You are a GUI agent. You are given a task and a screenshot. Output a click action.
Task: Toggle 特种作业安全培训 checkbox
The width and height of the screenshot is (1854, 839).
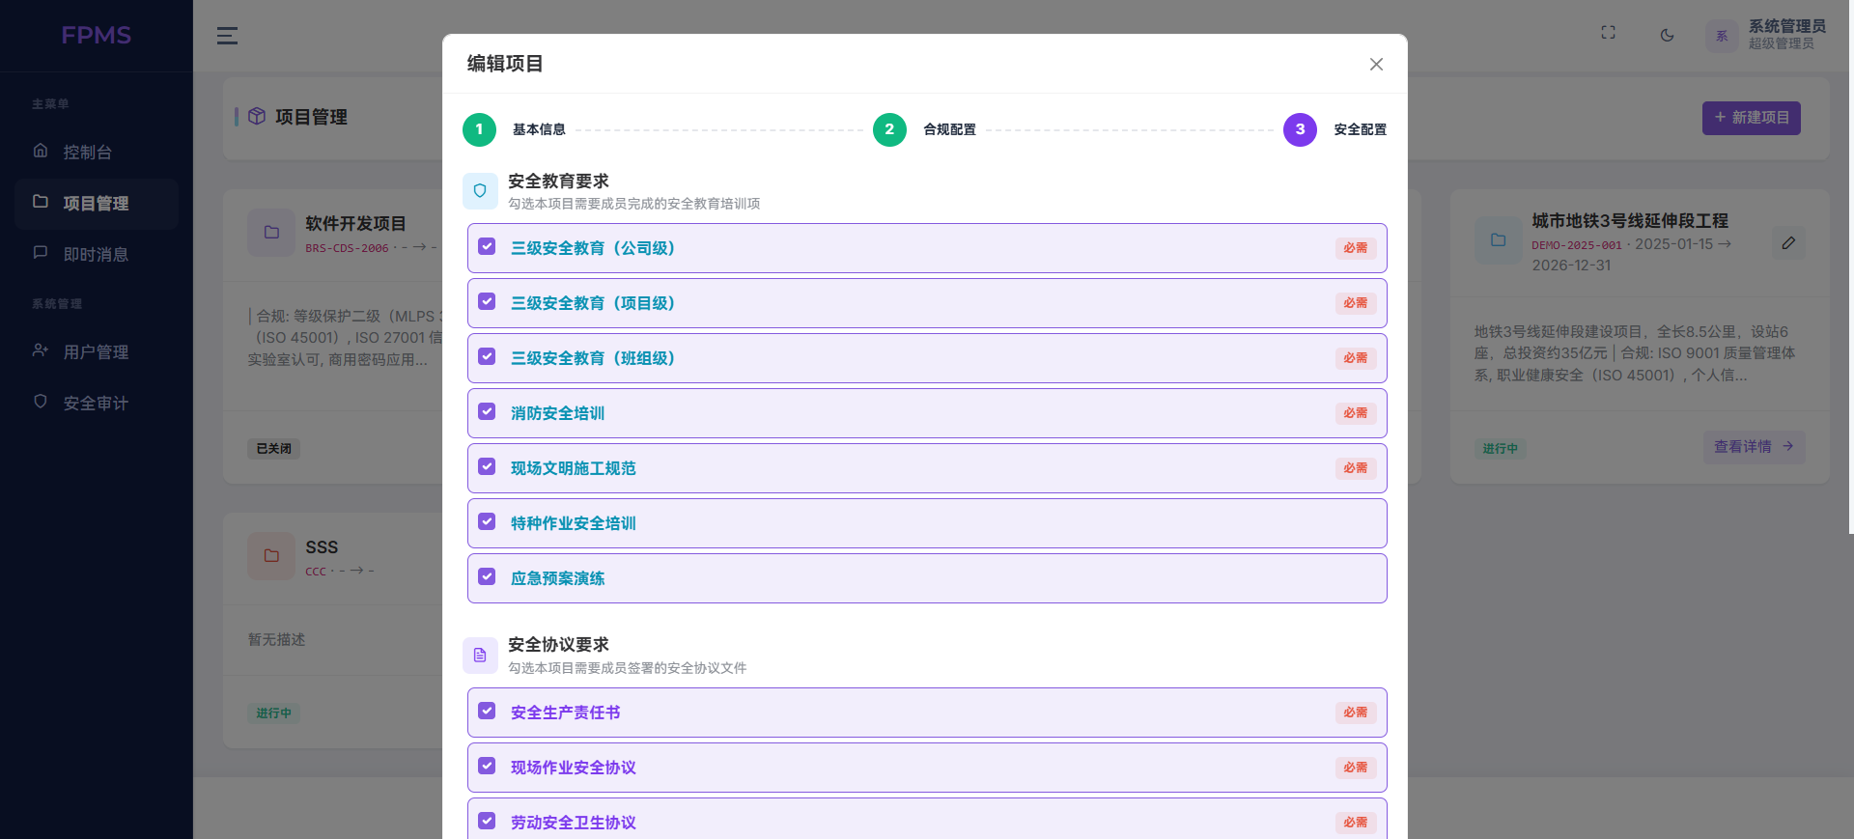click(x=488, y=522)
